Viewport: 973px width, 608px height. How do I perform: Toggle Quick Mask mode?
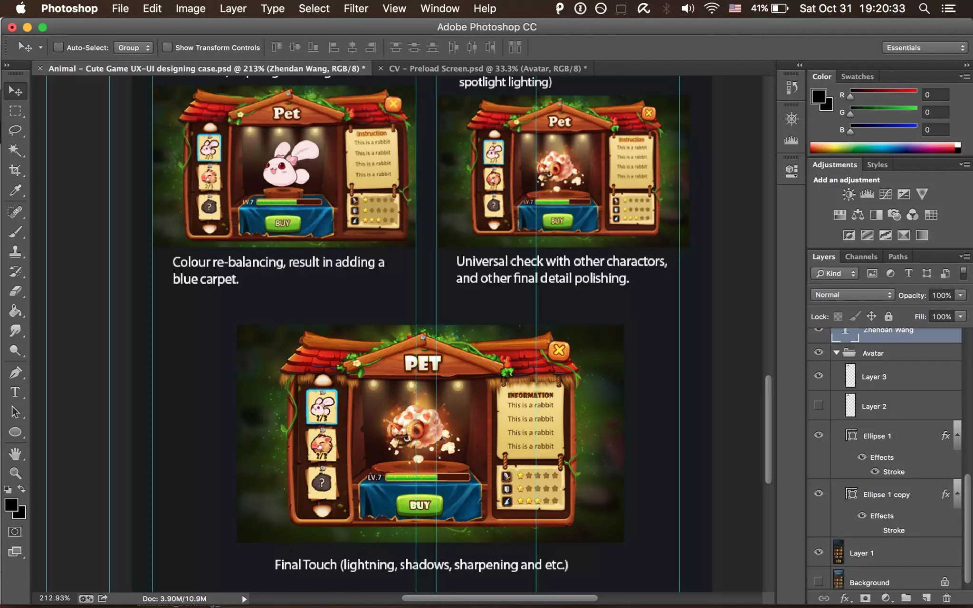click(x=15, y=532)
